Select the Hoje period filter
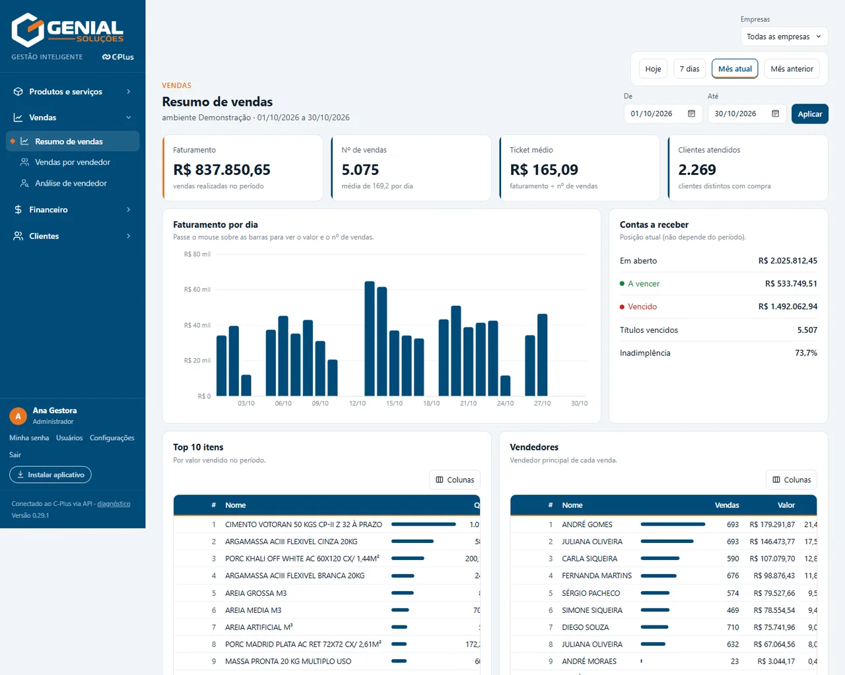 [653, 69]
